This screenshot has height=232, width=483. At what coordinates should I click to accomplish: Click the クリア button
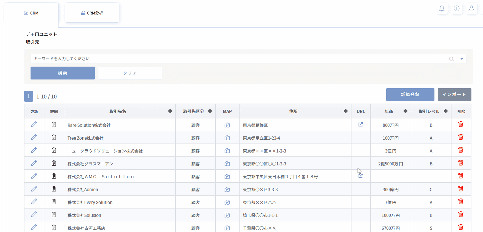point(130,73)
